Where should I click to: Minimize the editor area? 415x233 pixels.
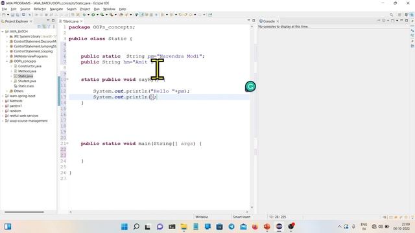[249, 21]
